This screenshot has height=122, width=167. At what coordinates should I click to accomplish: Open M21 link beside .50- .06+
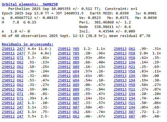[132, 103]
